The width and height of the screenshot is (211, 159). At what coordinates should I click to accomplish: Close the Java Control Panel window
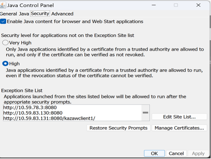click(198, 5)
